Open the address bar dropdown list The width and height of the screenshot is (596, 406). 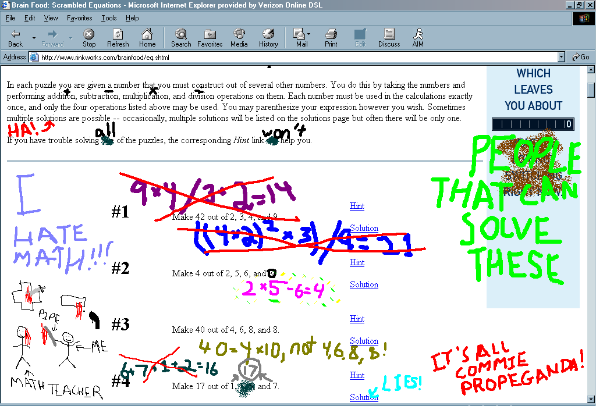click(x=560, y=56)
